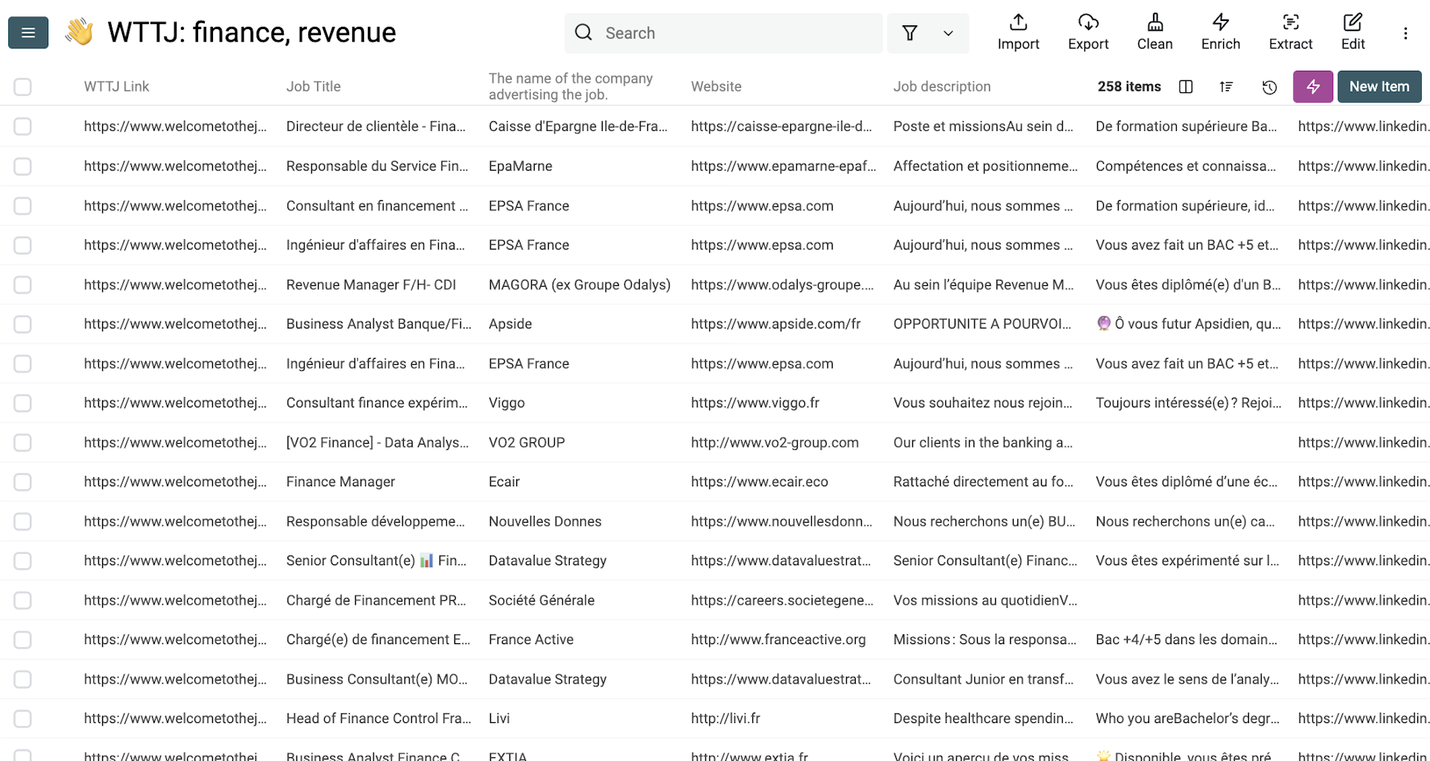Toggle the columns layout icon
Image resolution: width=1430 pixels, height=761 pixels.
(x=1186, y=87)
